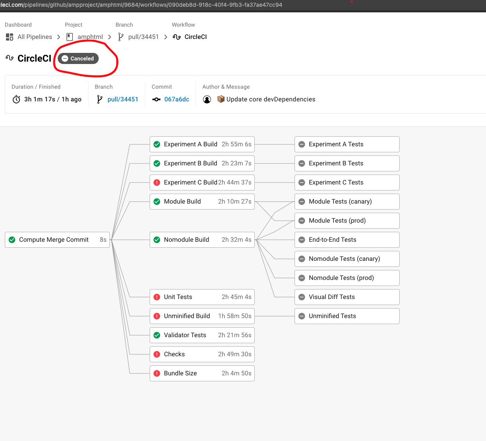Image resolution: width=486 pixels, height=441 pixels.
Task: Open failed Bundle Size job
Action: (x=202, y=373)
